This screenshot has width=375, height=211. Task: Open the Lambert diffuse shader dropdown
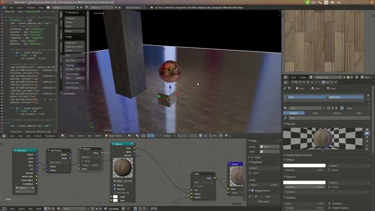pos(349,165)
